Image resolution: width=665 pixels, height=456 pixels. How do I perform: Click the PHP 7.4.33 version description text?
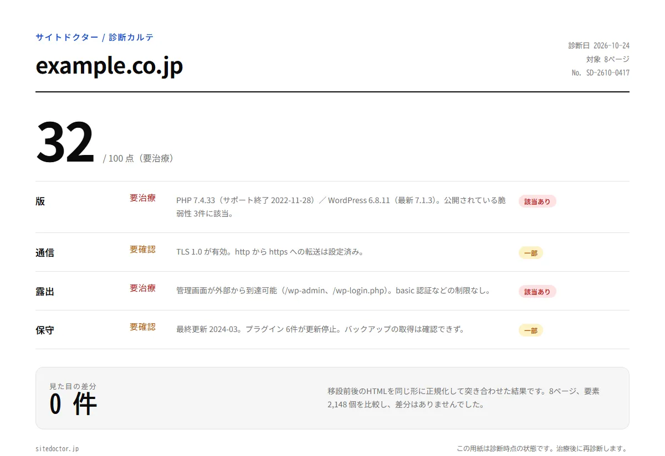[341, 207]
